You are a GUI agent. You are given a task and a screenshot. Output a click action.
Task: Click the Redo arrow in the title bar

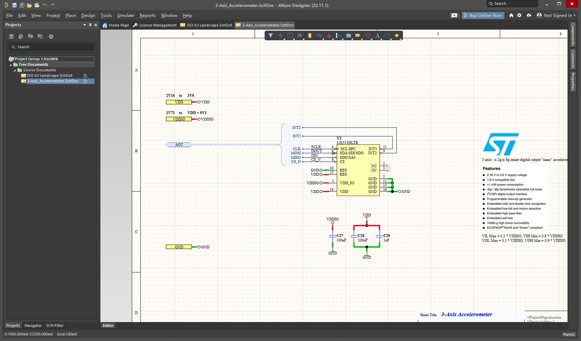[x=52, y=5]
